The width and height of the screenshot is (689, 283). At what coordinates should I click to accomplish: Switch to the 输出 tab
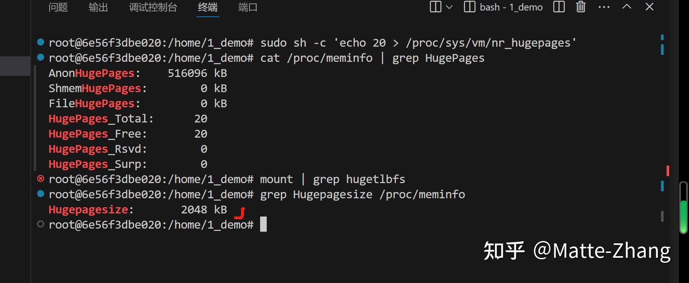pos(98,7)
